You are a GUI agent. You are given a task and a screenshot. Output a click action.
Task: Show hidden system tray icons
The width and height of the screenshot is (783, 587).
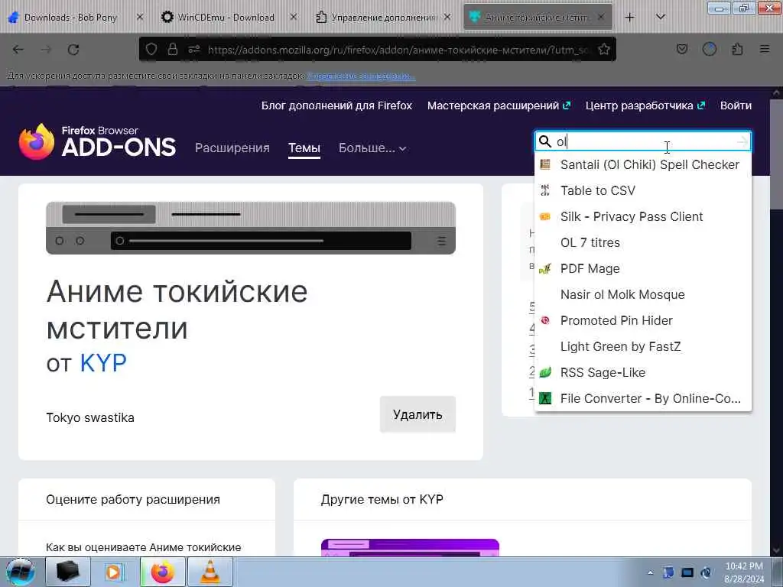click(650, 572)
